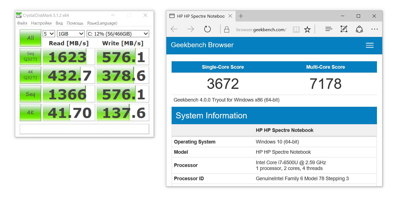Open drive dropdown showing C: 12%
393x202 pixels.
(x=118, y=34)
